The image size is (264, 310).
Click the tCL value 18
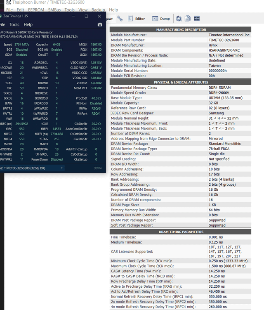(x=22, y=62)
